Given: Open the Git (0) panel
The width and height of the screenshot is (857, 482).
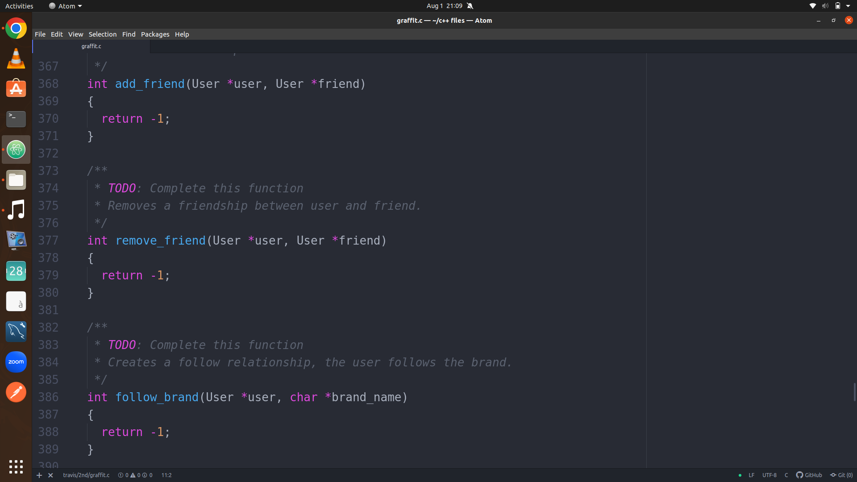Looking at the screenshot, I should click(841, 475).
